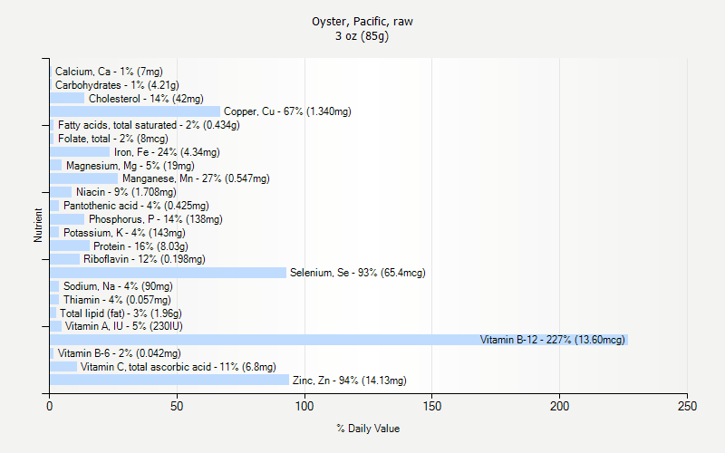Select the 'Vitamin A, IU - 5% (230IU)' label
This screenshot has width=725, height=453.
click(x=124, y=326)
